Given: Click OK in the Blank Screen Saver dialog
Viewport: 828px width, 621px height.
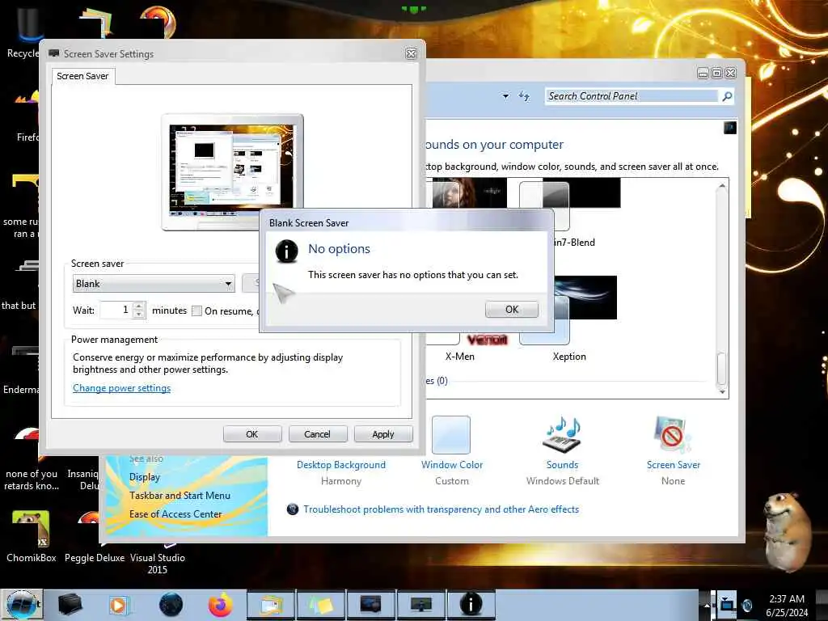Looking at the screenshot, I should [x=512, y=310].
